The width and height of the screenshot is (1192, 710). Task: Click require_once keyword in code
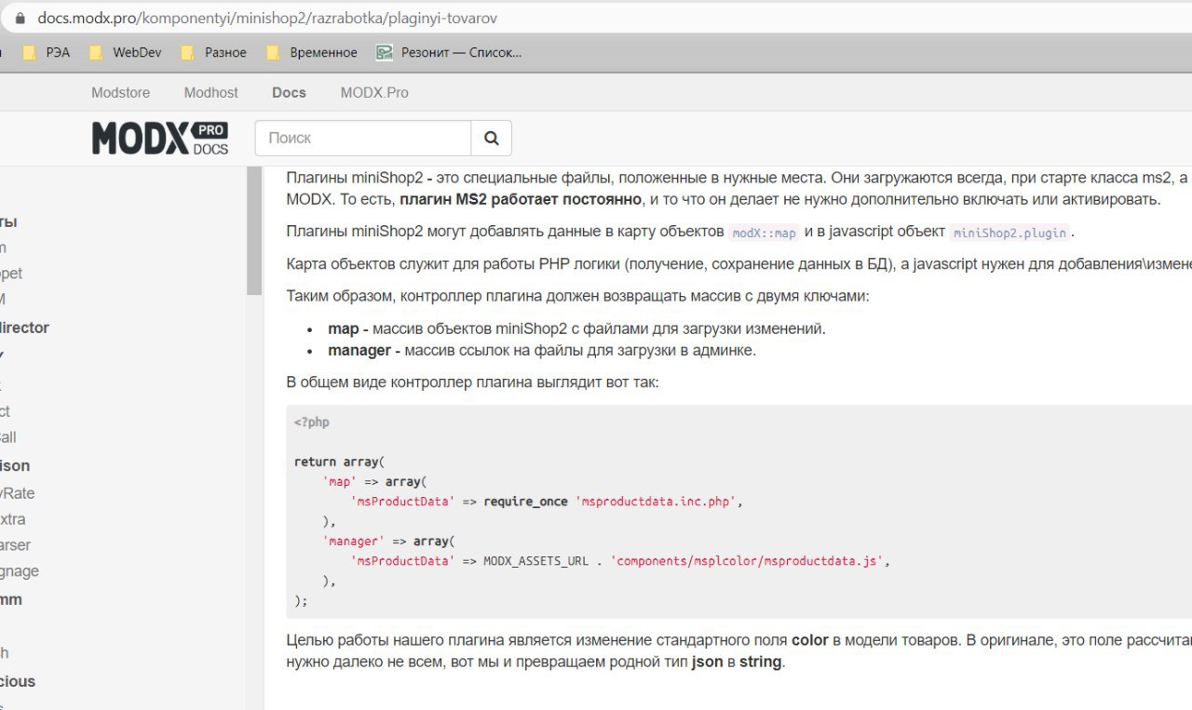pos(525,502)
